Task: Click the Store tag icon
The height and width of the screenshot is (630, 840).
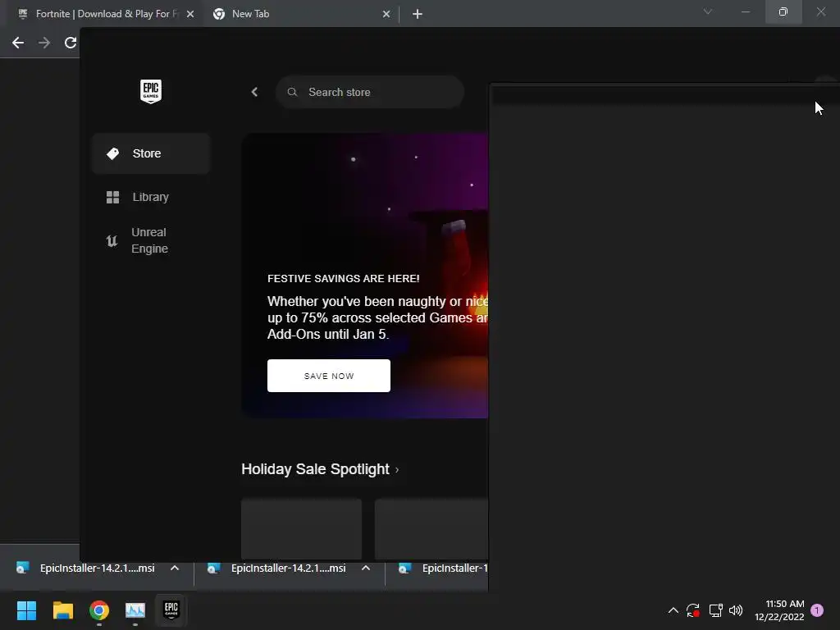Action: point(112,153)
